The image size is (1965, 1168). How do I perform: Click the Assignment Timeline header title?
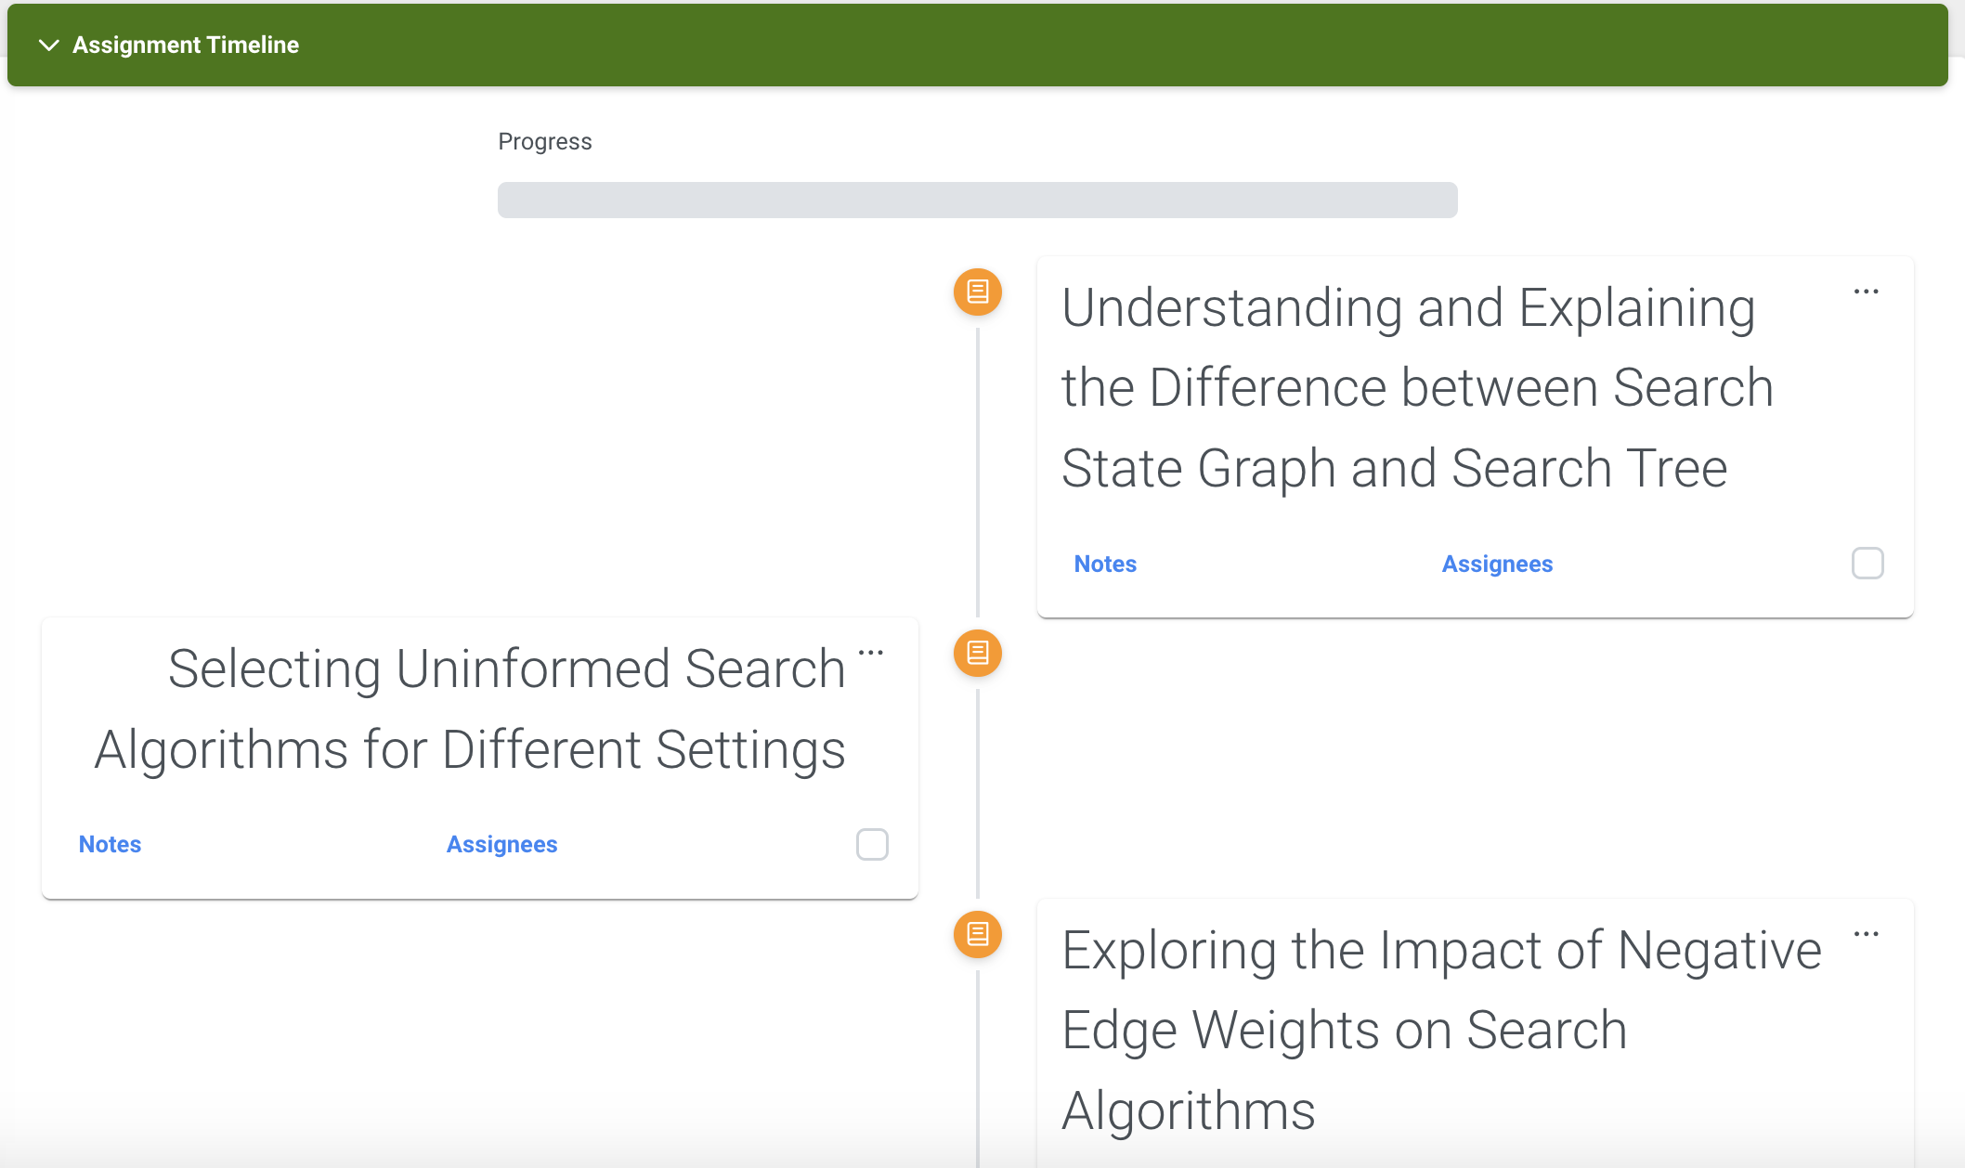point(186,45)
